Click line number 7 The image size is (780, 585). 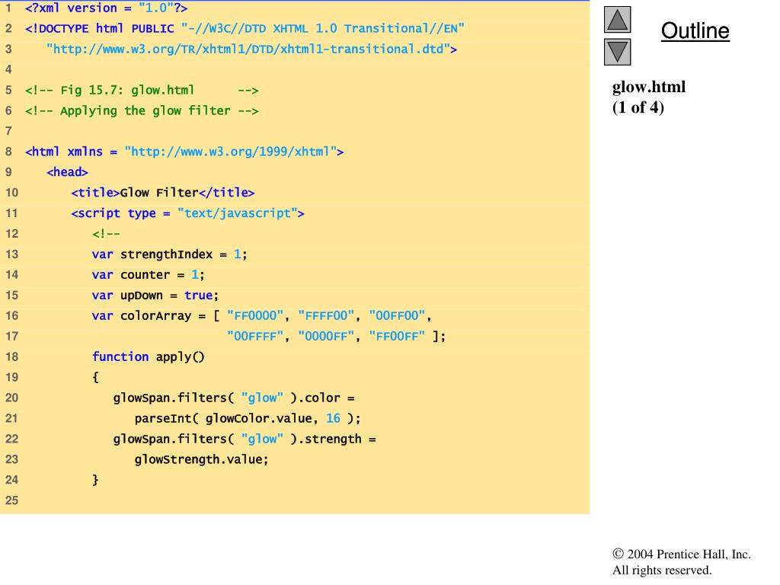click(x=8, y=131)
